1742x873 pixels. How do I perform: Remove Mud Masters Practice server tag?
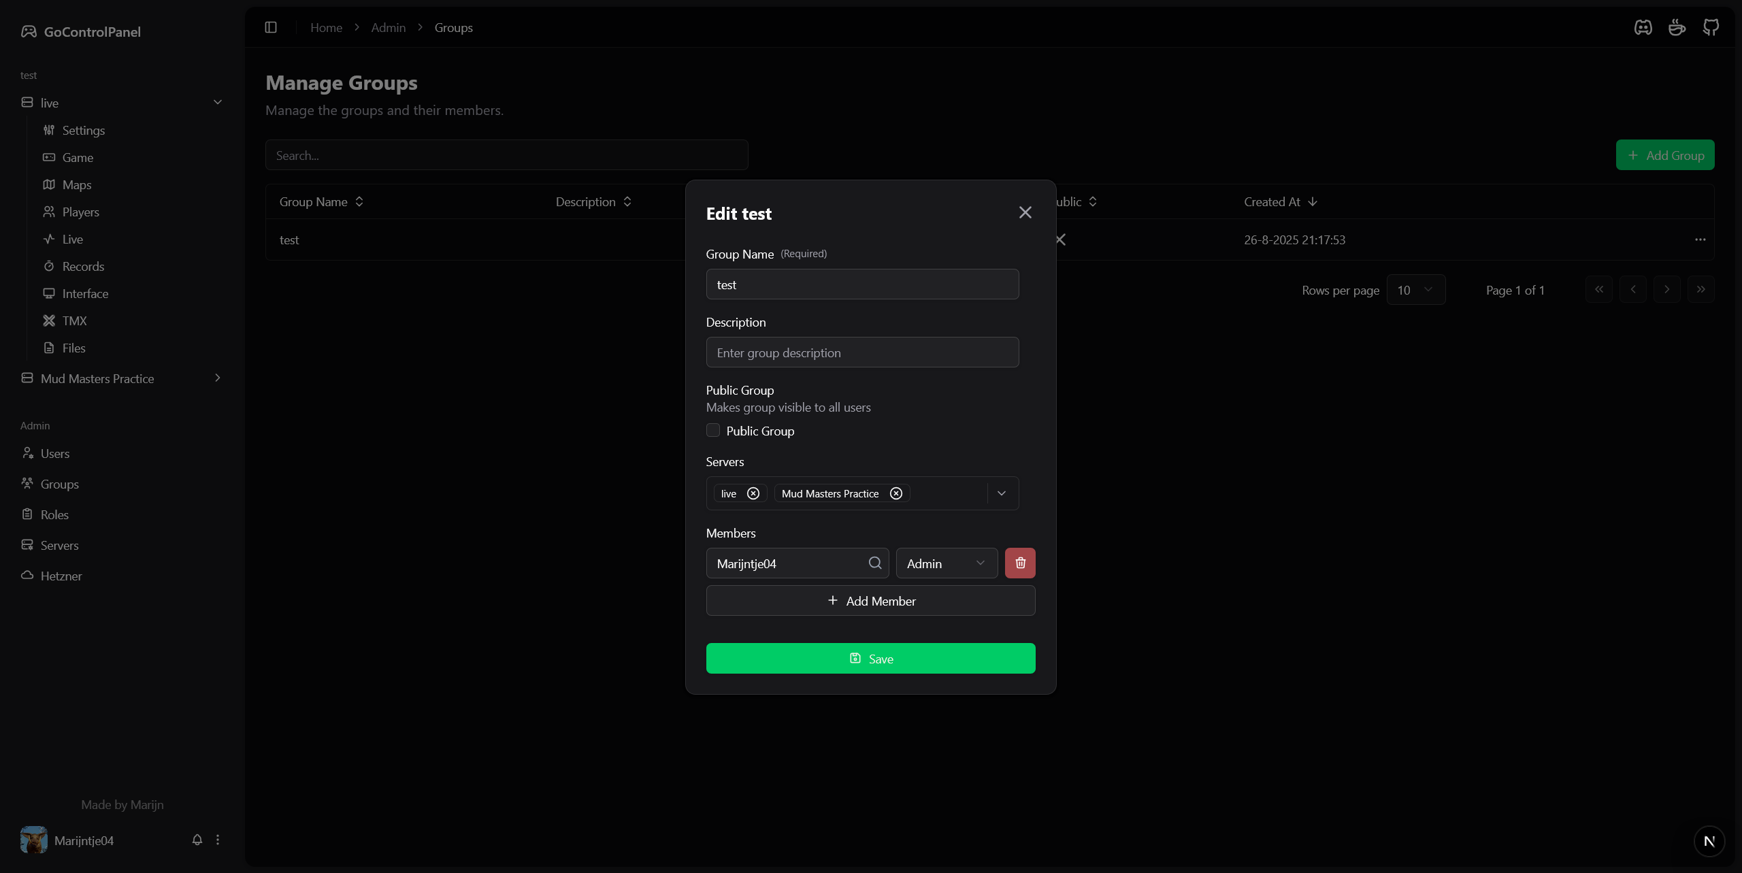click(x=896, y=493)
